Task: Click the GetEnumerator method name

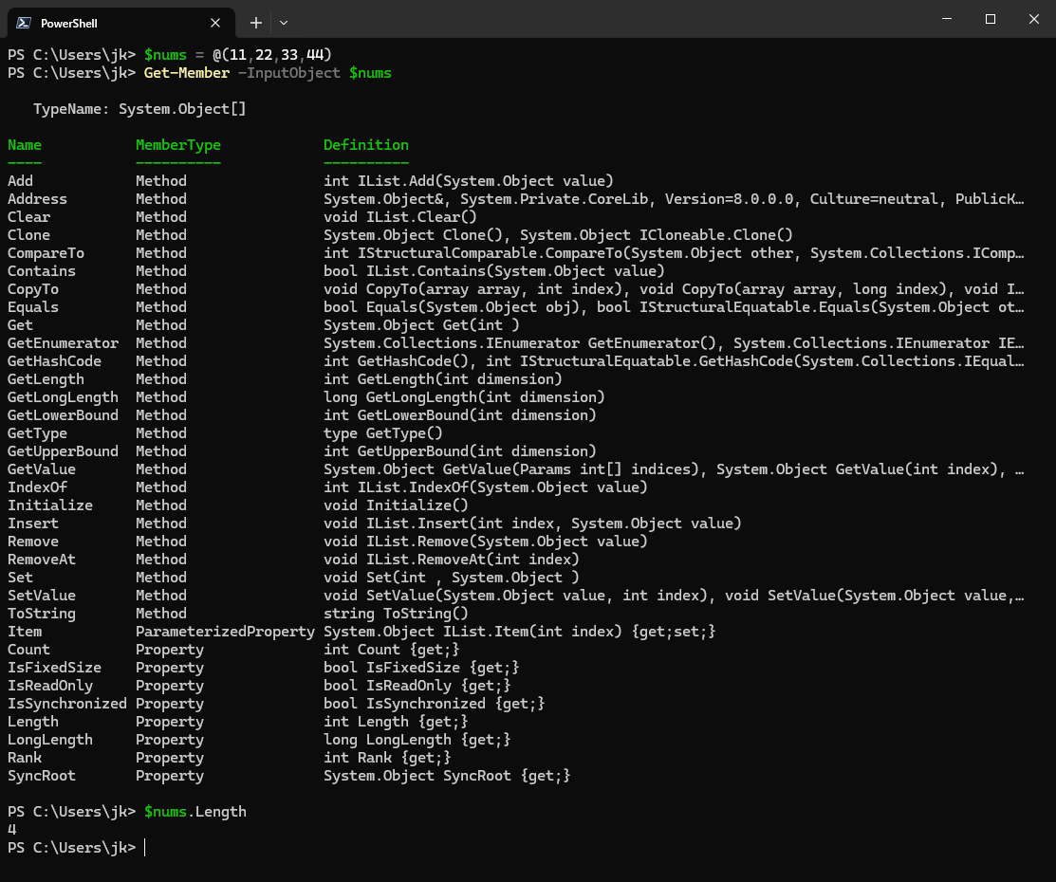Action: pyautogui.click(x=63, y=343)
